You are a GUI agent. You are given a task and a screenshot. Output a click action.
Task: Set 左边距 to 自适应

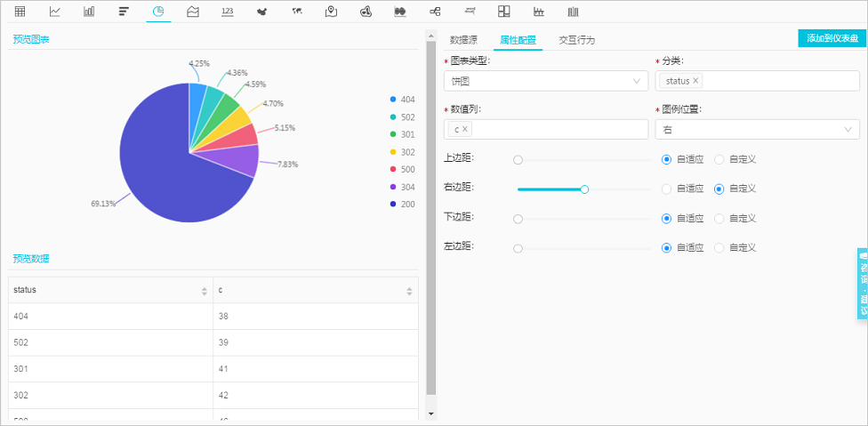tap(666, 248)
